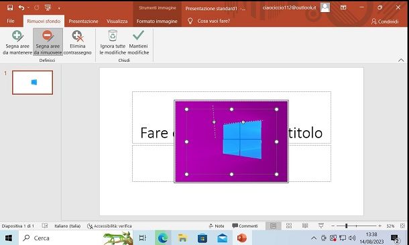
Task: Open File Explorer from taskbar
Action: coord(182,238)
